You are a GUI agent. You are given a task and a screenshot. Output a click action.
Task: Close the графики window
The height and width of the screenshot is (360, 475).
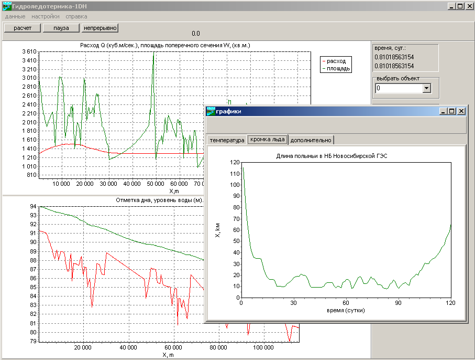coord(461,111)
